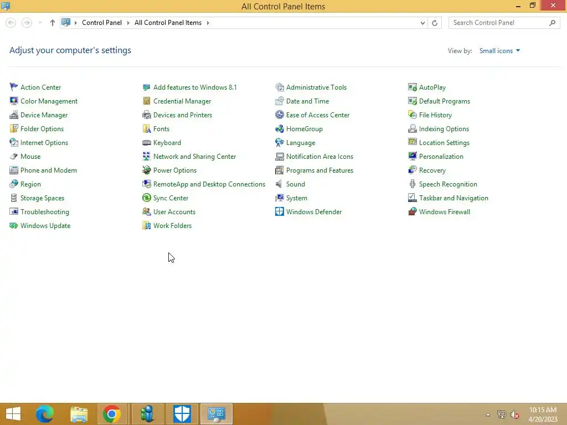Click the Folder Options icon

tap(14, 128)
